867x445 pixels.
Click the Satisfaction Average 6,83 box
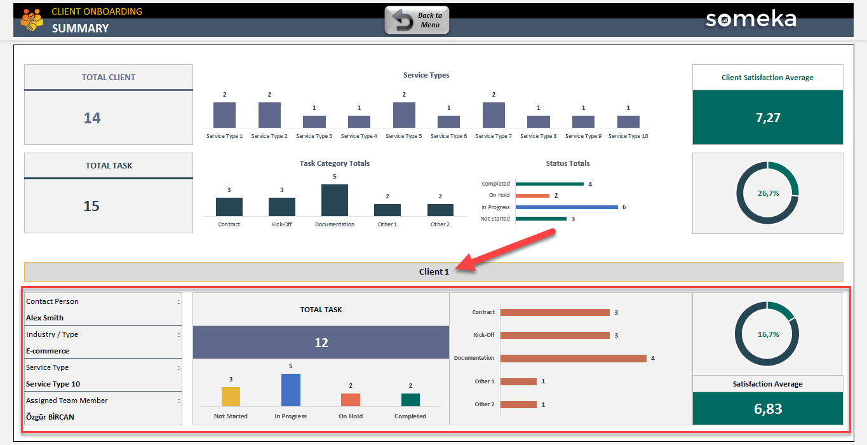click(x=767, y=409)
